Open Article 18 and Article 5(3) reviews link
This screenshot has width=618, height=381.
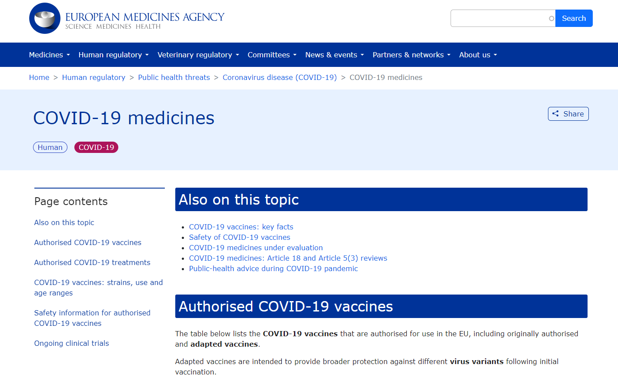point(288,258)
